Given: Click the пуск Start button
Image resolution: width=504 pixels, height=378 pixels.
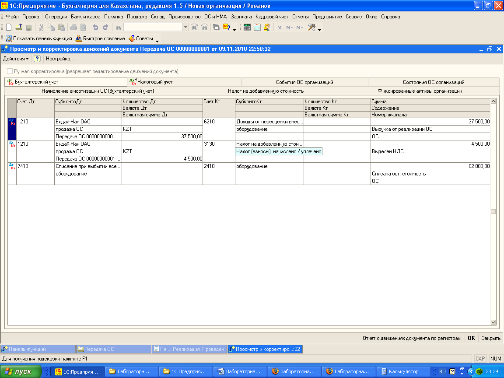Looking at the screenshot, I should [x=20, y=371].
